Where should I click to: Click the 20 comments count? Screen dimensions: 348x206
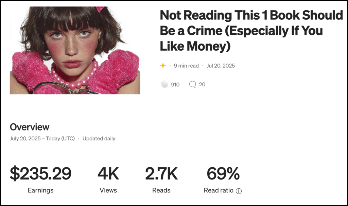point(202,84)
